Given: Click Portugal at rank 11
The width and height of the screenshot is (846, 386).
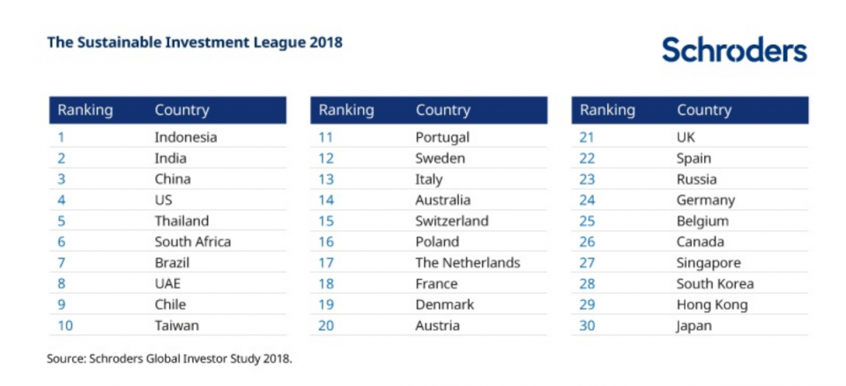Looking at the screenshot, I should (442, 137).
